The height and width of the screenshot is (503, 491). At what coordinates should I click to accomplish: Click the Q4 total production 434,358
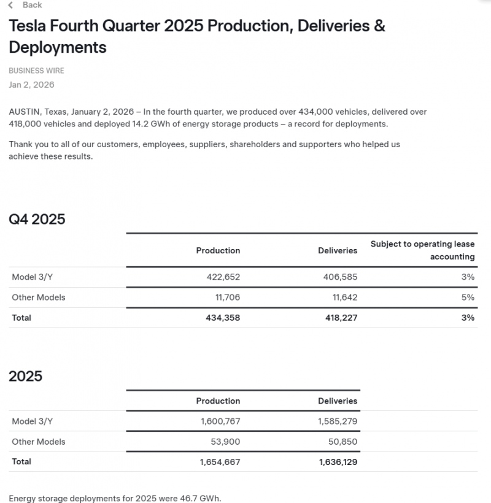point(222,318)
